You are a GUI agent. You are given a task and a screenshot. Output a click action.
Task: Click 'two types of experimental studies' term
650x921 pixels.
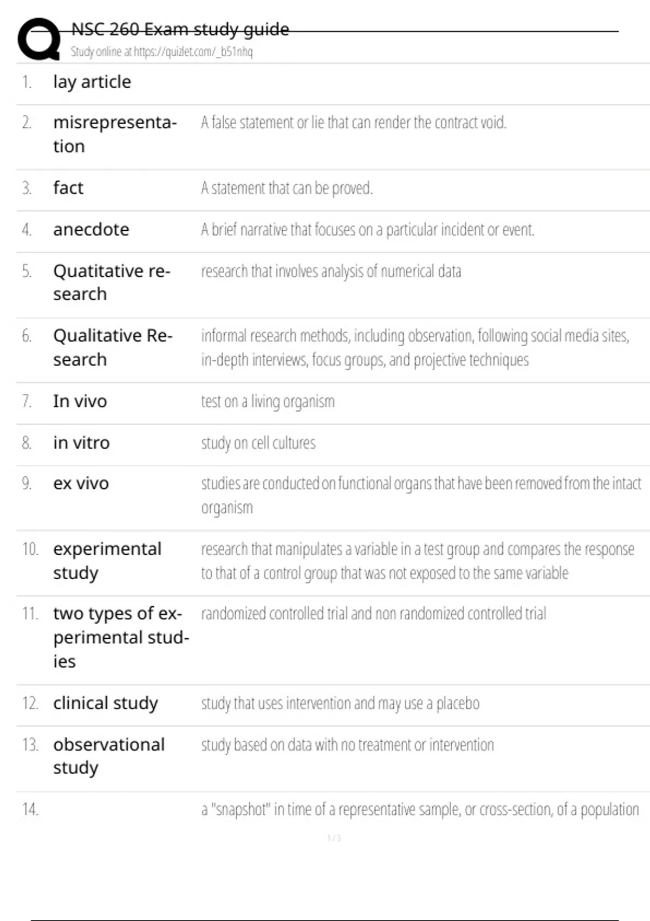(121, 637)
